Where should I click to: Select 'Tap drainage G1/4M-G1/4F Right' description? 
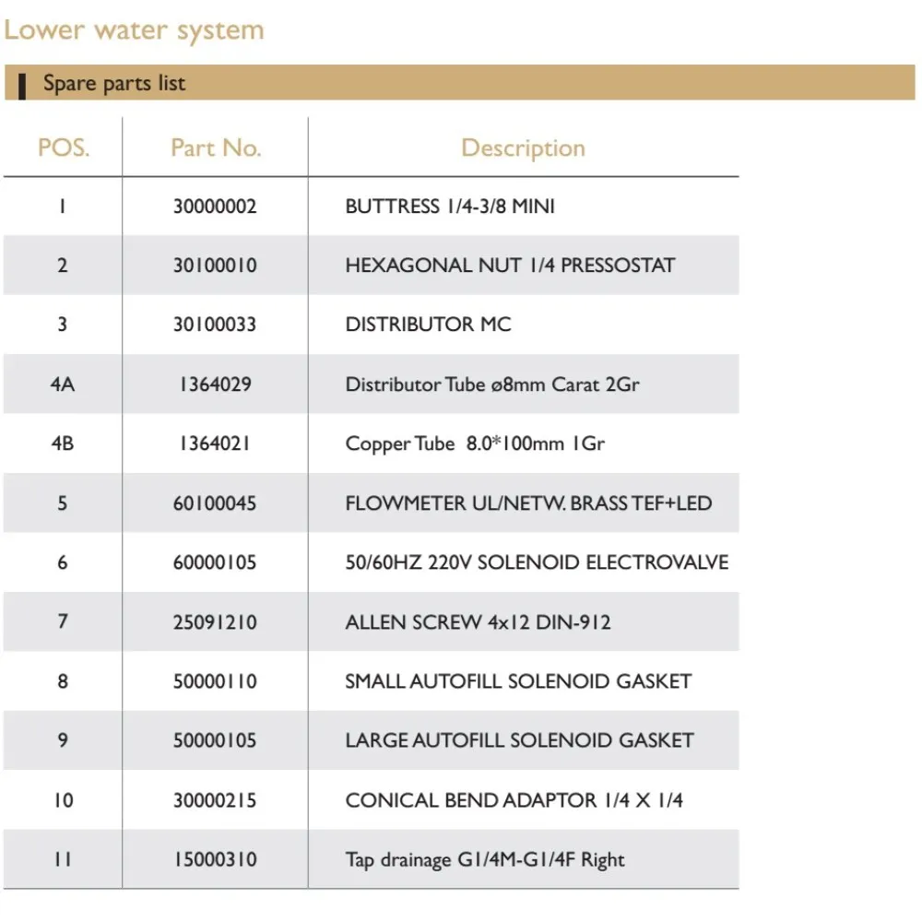pyautogui.click(x=485, y=860)
